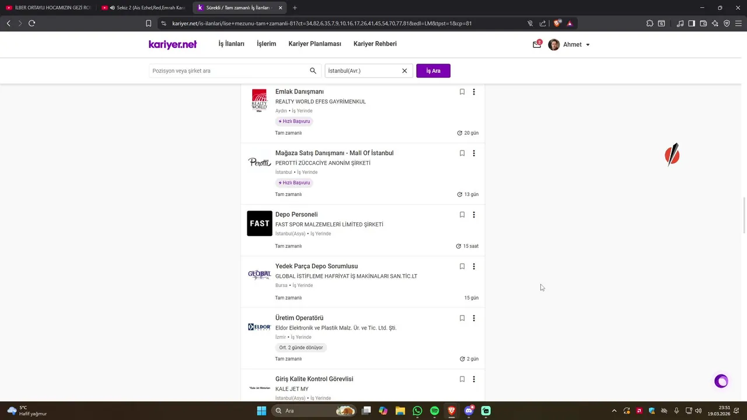This screenshot has height=420, width=747.
Task: Switch to the Sekiz 2 YouTube tab
Action: click(x=144, y=8)
